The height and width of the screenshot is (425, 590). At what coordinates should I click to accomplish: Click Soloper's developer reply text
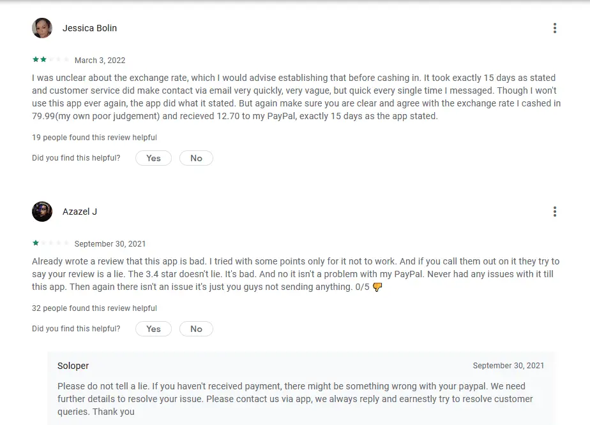click(x=294, y=399)
